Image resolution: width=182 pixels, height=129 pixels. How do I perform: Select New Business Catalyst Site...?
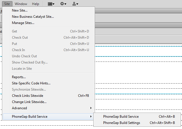[33, 17]
